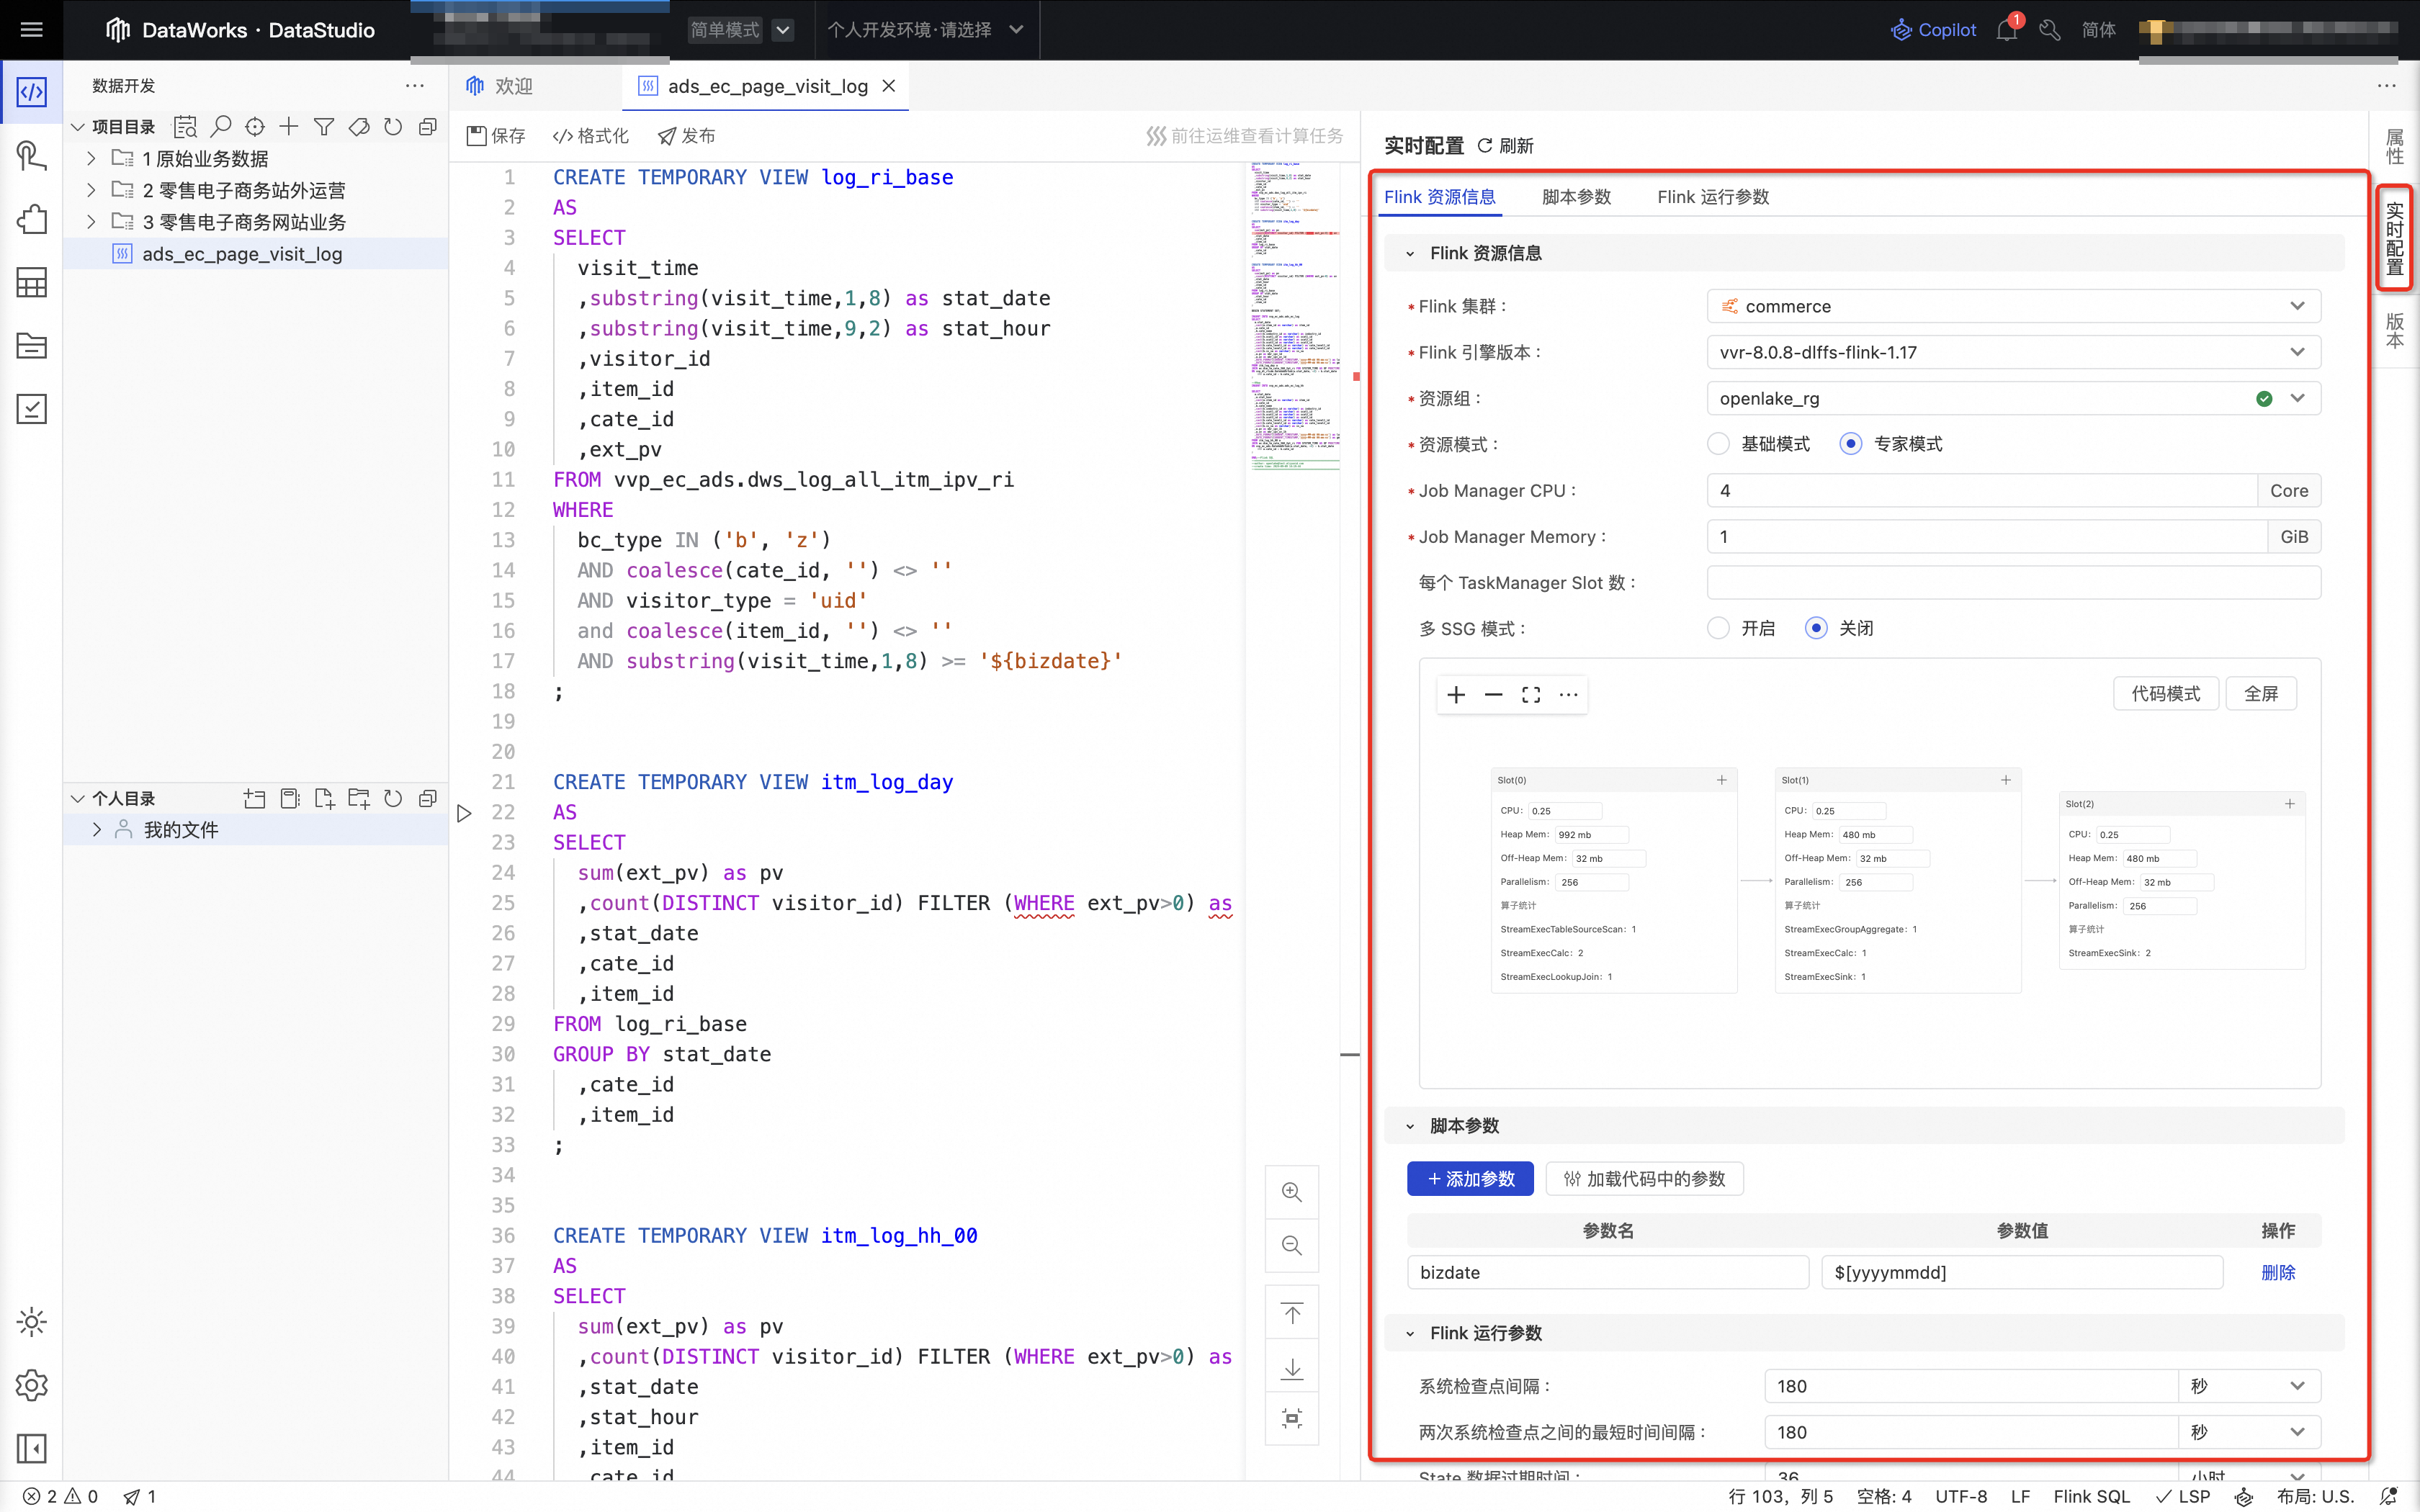Click 删除 for bizdate parameter
2420x1512 pixels.
2278,1273
